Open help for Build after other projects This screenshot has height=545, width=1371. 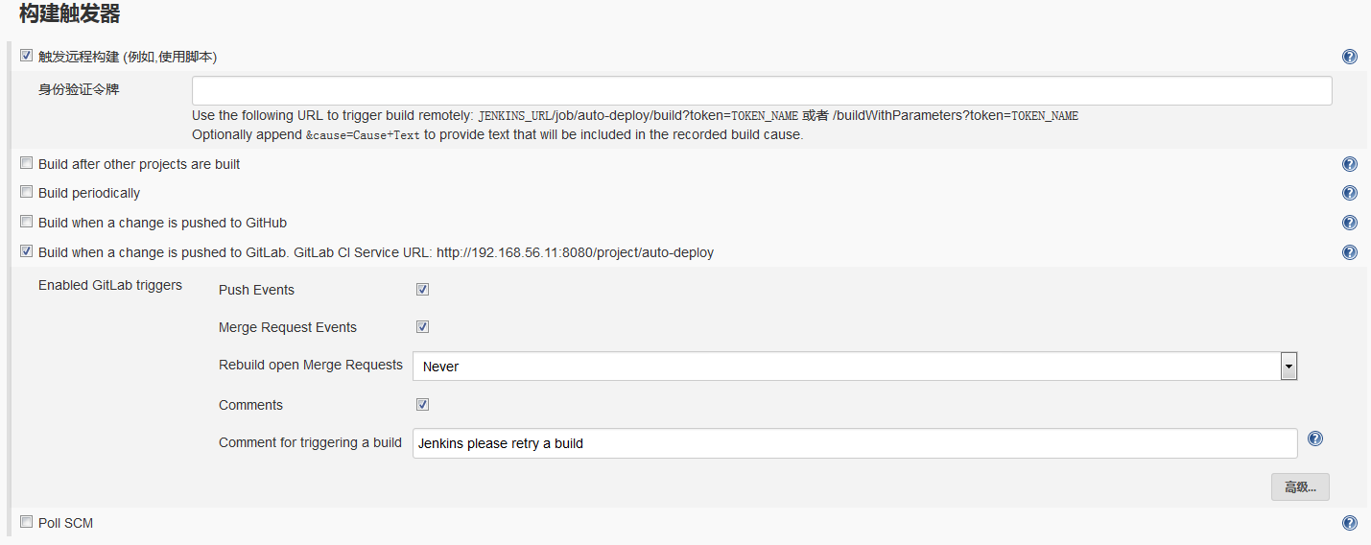click(1350, 164)
